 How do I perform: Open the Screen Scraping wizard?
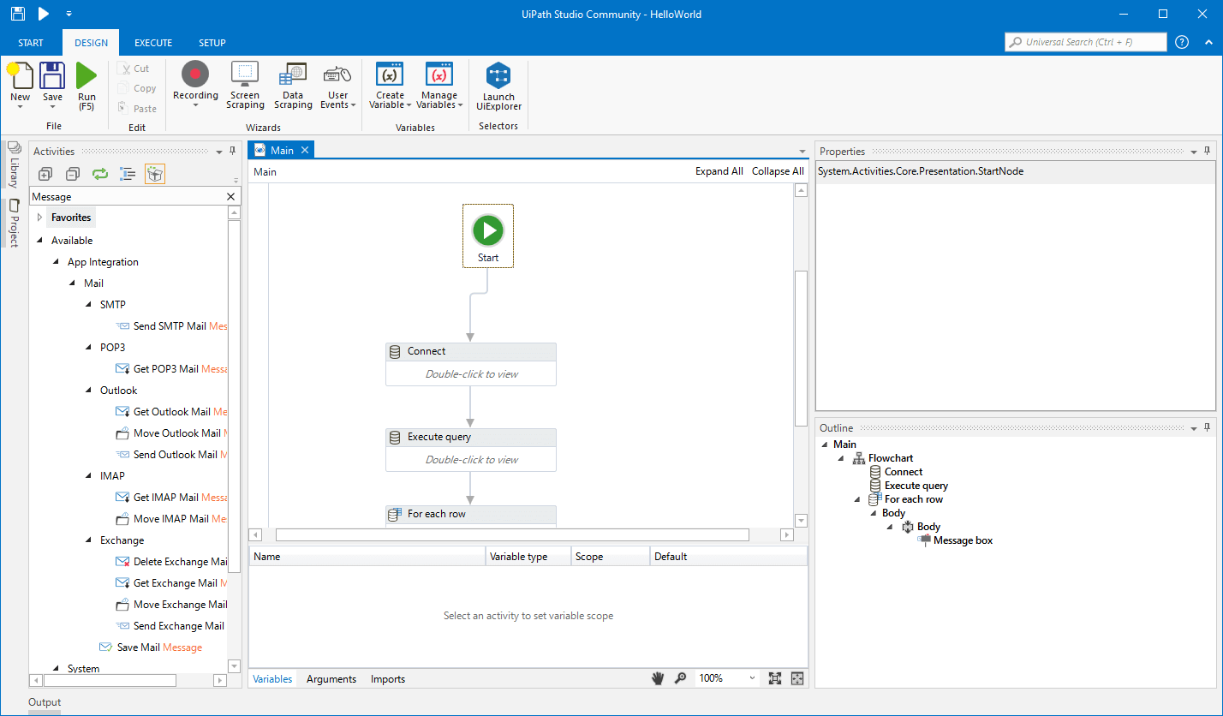(245, 86)
